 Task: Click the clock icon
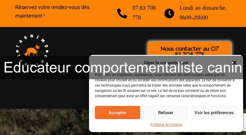point(169,14)
